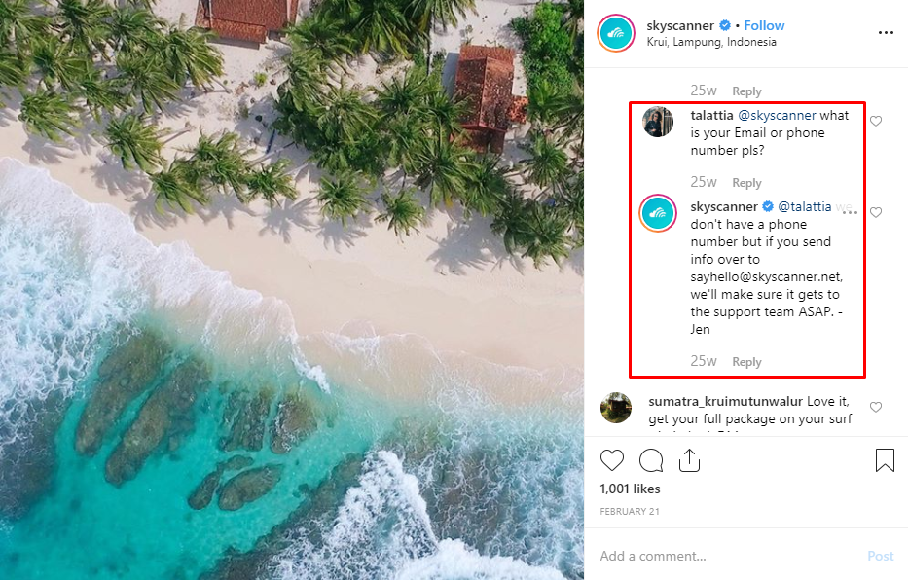Image resolution: width=908 pixels, height=580 pixels.
Task: Like the post with the heart icon
Action: [x=612, y=460]
